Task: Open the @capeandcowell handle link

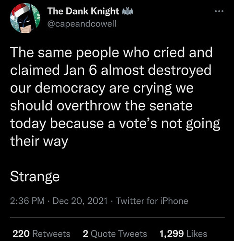Action: (x=82, y=24)
